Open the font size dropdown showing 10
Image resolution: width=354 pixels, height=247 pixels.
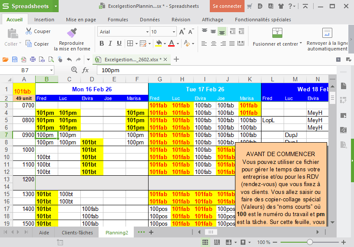pyautogui.click(x=174, y=32)
